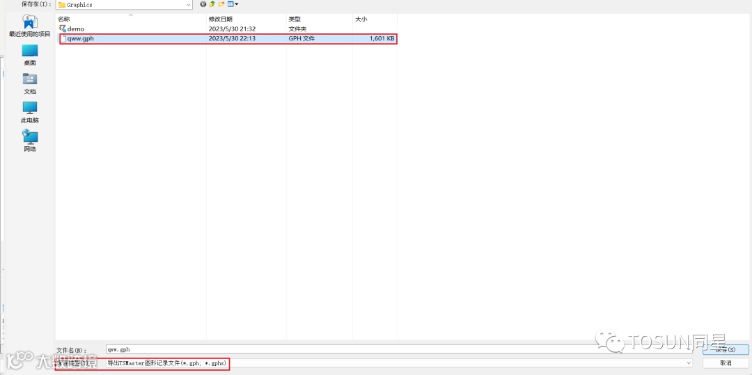The height and width of the screenshot is (375, 752).
Task: Create a new folder
Action: tap(221, 4)
